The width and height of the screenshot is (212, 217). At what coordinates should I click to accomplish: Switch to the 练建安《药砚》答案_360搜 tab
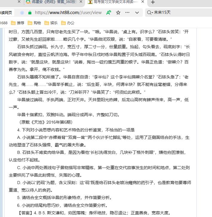tap(54, 2)
